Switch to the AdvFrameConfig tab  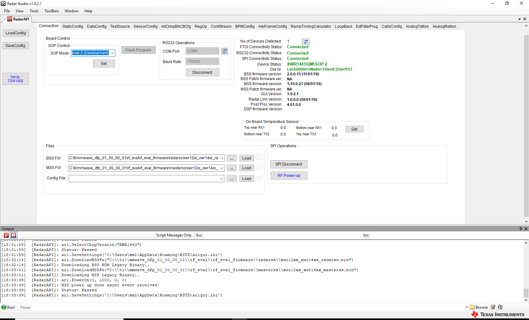[x=273, y=26]
